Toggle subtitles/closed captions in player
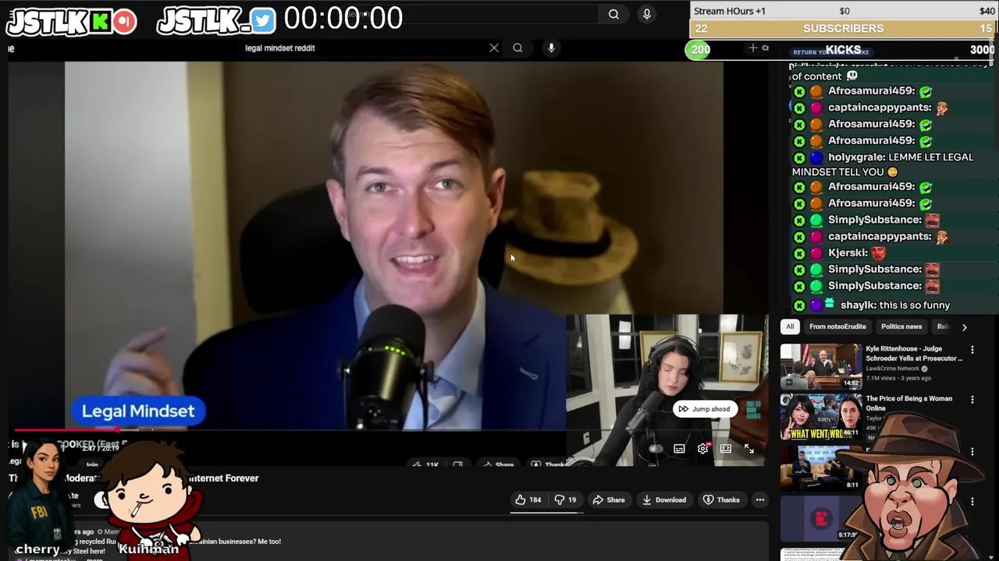999x561 pixels. [679, 449]
